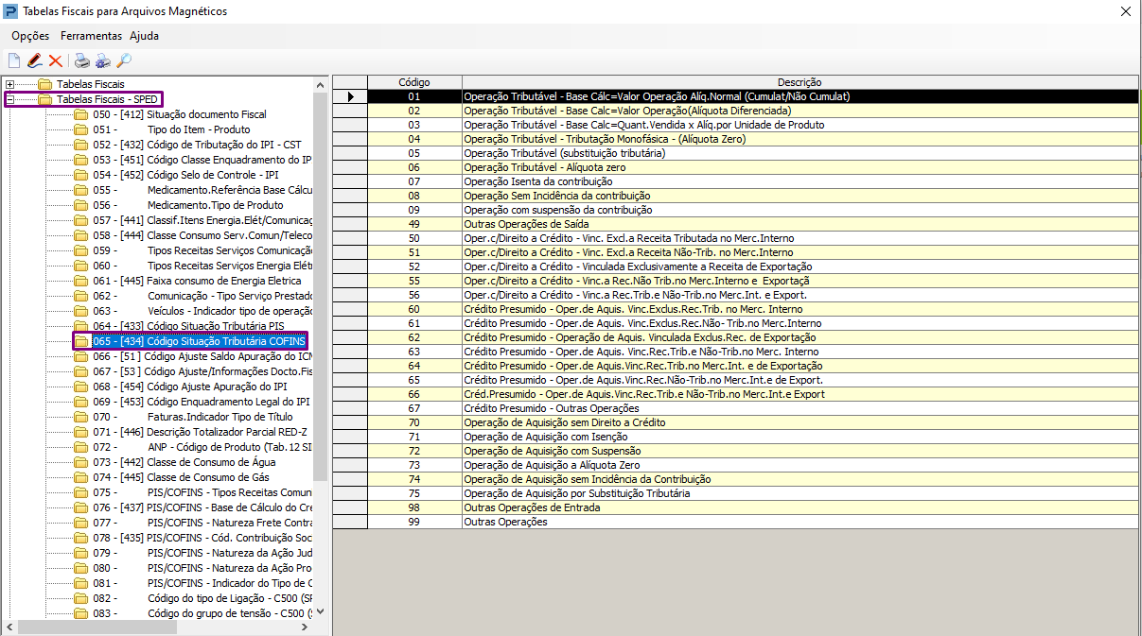Select 074 - [445] Classe de Consumo de Gás
This screenshot has width=1142, height=636.
[x=181, y=477]
